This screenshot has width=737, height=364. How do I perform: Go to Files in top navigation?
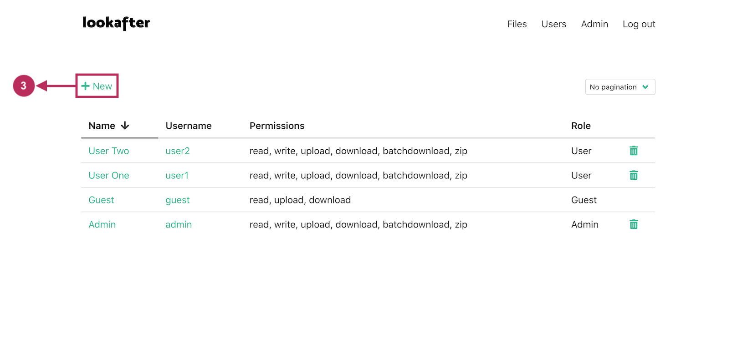click(x=517, y=24)
